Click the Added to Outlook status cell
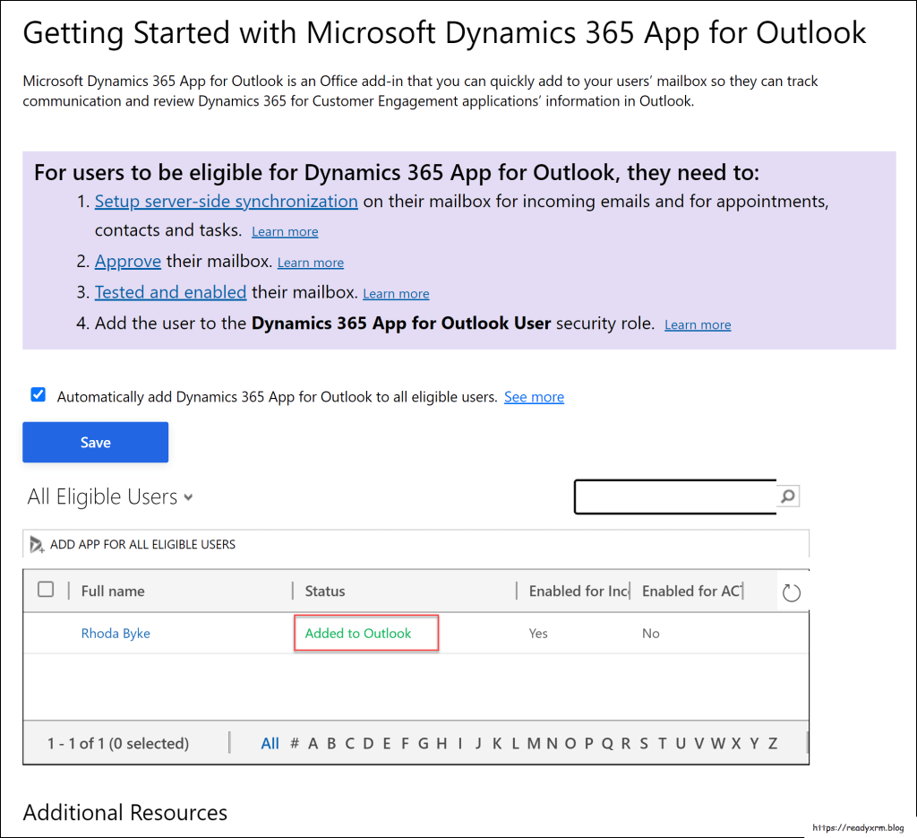The width and height of the screenshot is (917, 838). [358, 634]
